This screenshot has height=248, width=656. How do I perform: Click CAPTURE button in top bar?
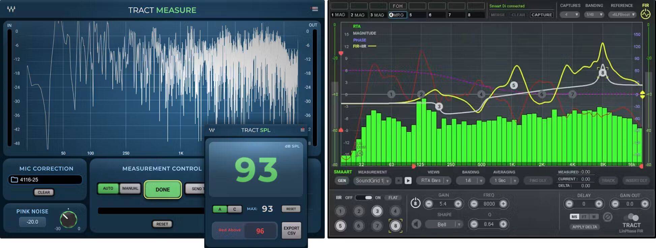542,15
